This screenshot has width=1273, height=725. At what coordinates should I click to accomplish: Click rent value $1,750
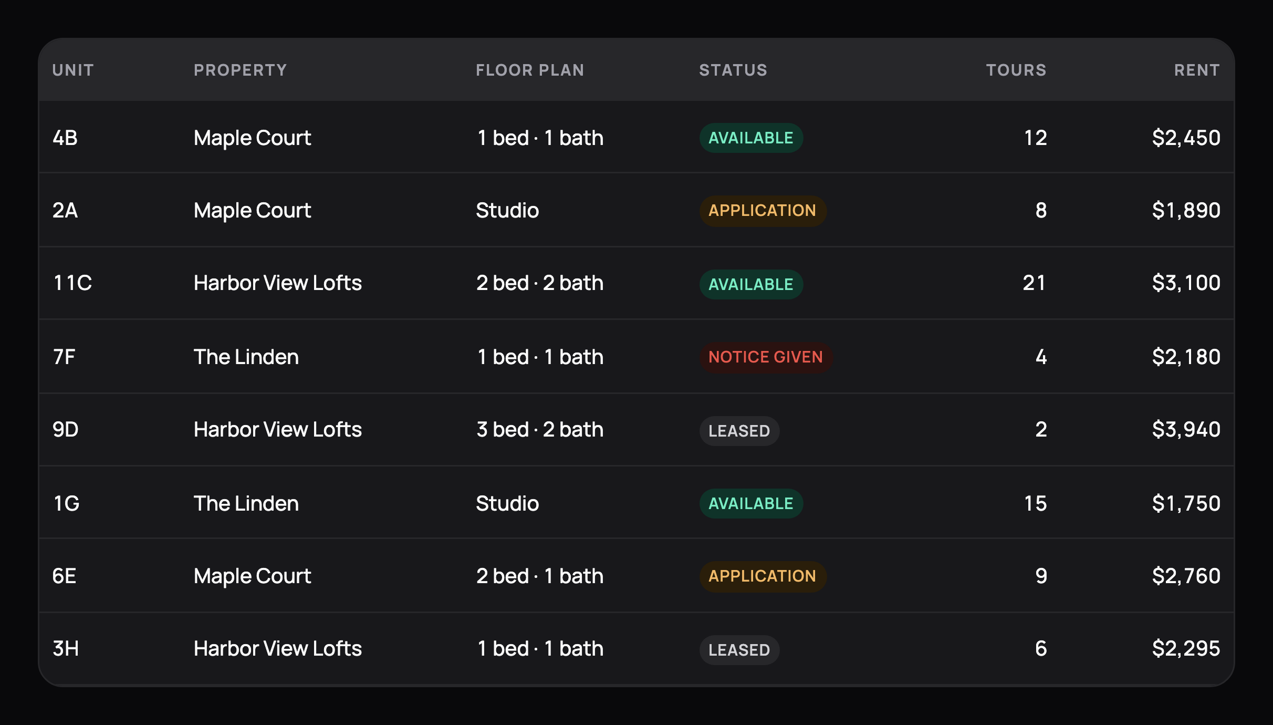click(x=1186, y=503)
